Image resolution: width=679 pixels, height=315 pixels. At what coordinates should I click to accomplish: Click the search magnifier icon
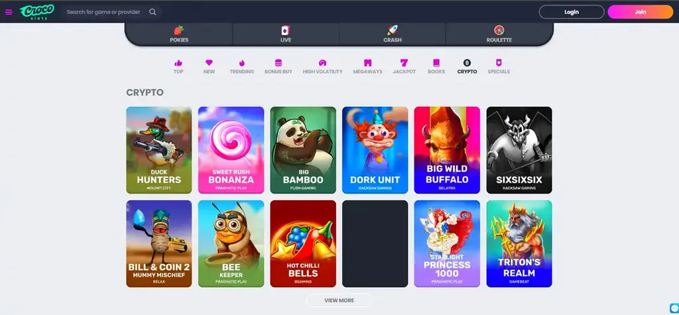pos(153,12)
